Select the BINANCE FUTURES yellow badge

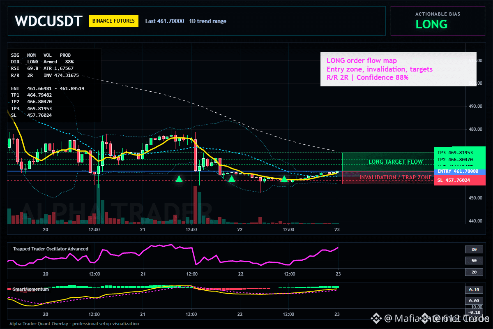pyautogui.click(x=113, y=21)
